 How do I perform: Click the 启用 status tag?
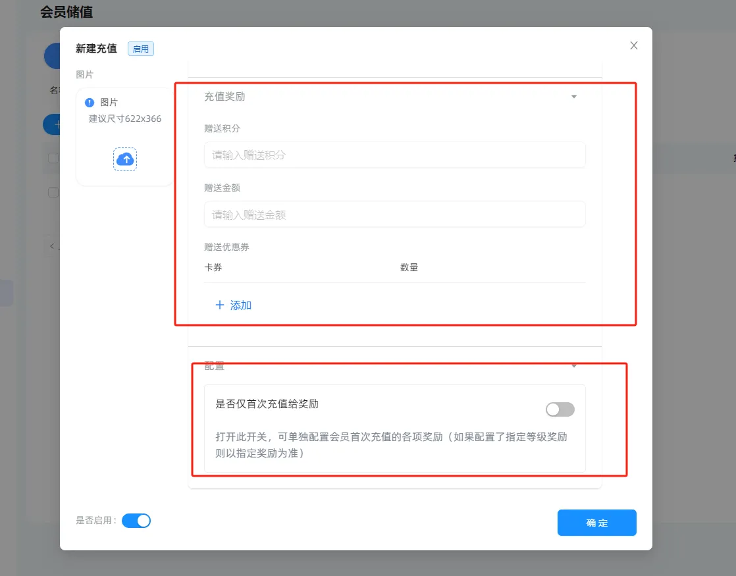pyautogui.click(x=141, y=49)
